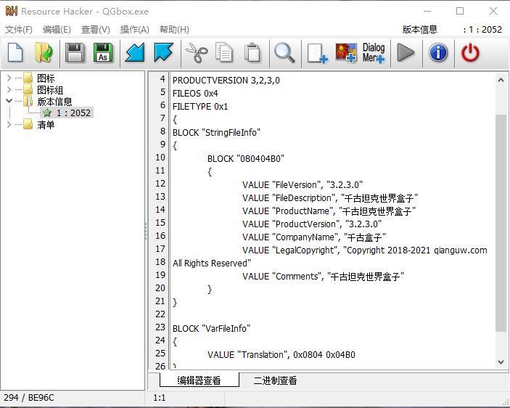Click the blue info icon

438,52
